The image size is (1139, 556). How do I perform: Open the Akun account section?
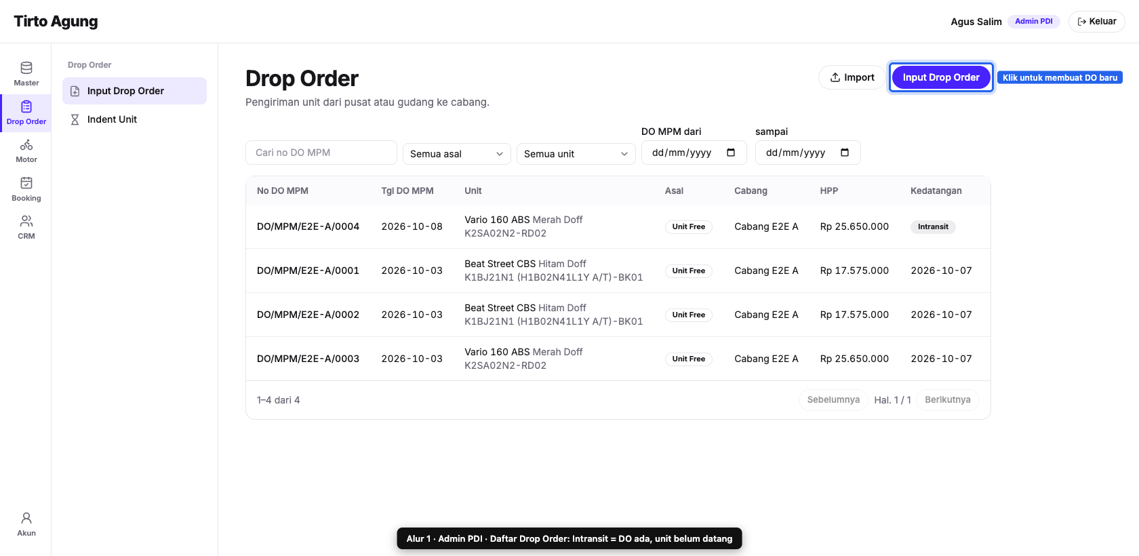(26, 524)
